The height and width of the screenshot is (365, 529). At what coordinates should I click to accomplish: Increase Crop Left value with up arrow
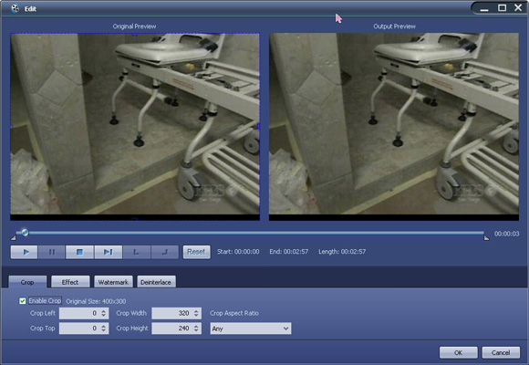click(x=104, y=311)
